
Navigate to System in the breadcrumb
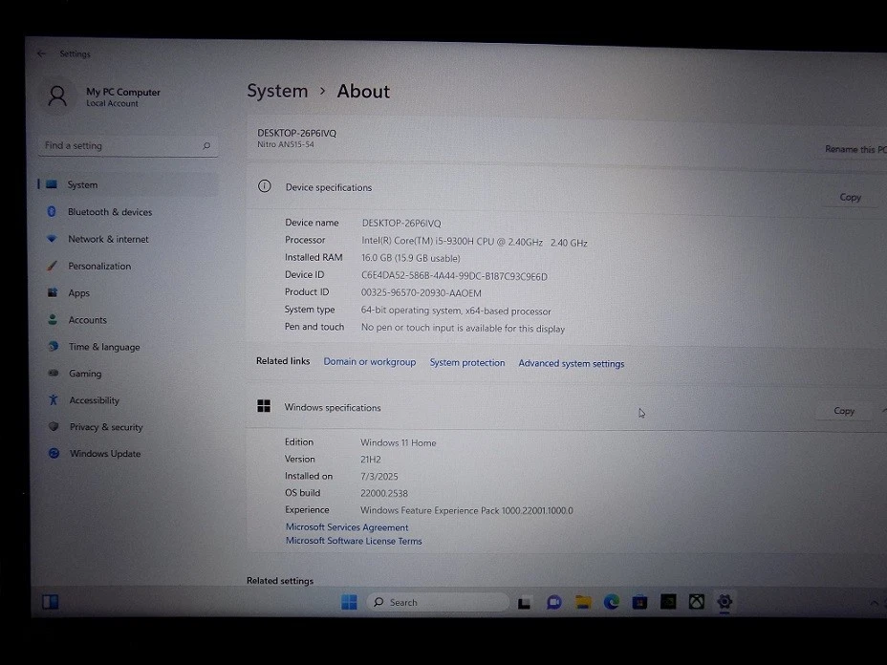pos(277,92)
